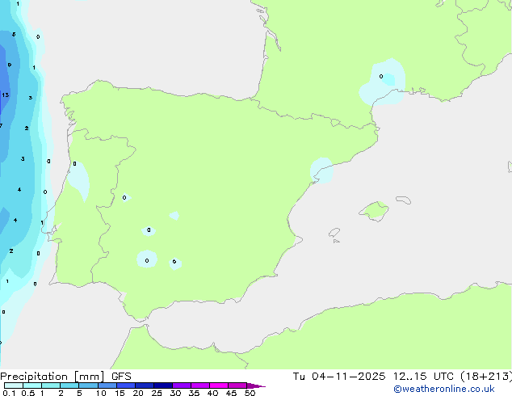The image size is (512, 396).
Task: Click the 20–25 mm legend color swatch
Action: pyautogui.click(x=145, y=385)
